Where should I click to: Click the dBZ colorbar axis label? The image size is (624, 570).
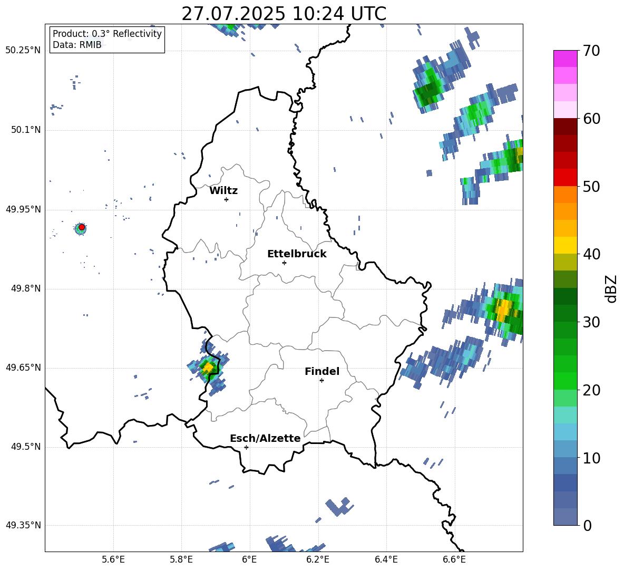click(612, 288)
